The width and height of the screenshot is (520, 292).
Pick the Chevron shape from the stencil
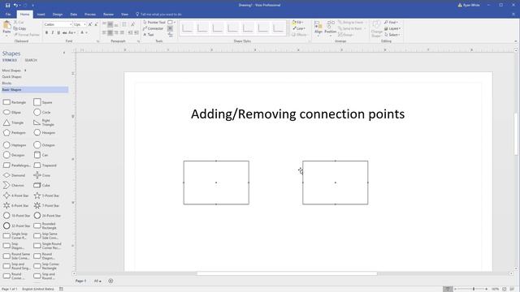(13, 185)
